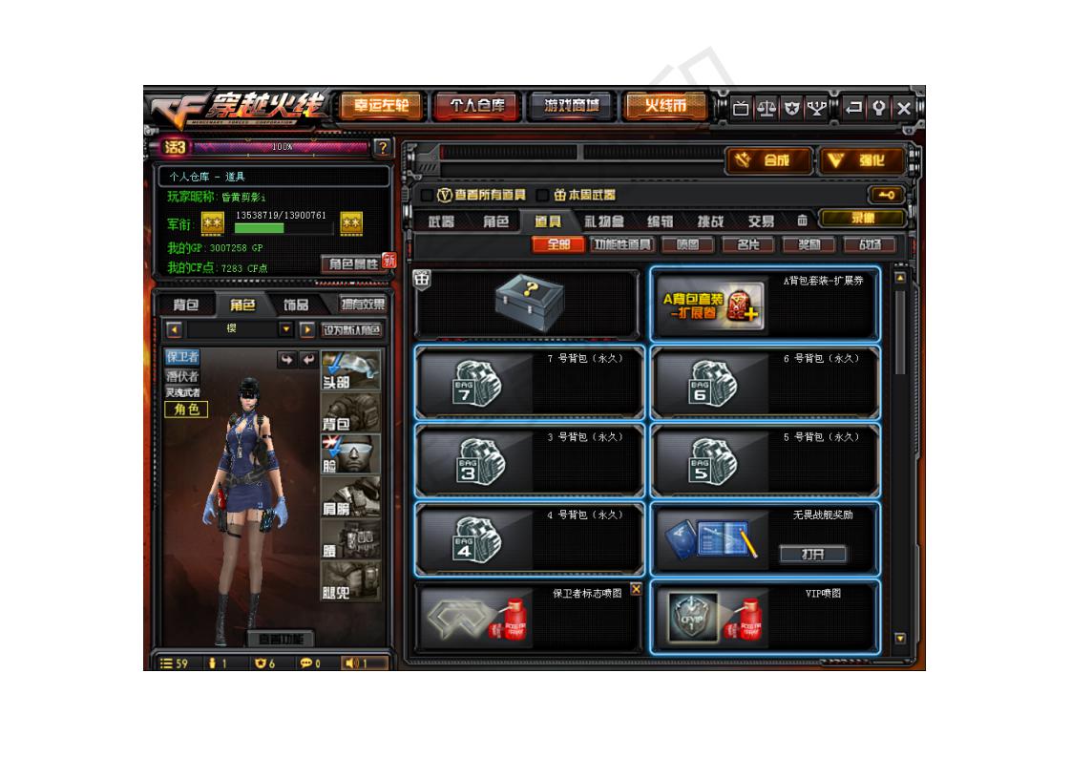Switch to 挑战 tab
Screen dimensions: 1071x757
click(710, 221)
